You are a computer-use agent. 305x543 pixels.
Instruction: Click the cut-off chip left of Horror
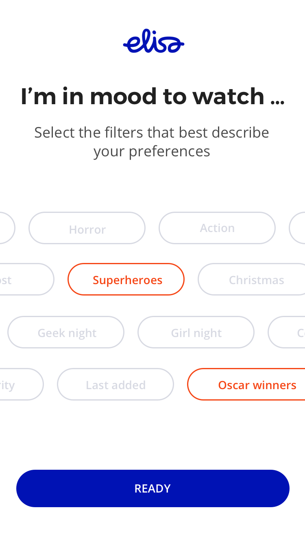(x=6, y=228)
